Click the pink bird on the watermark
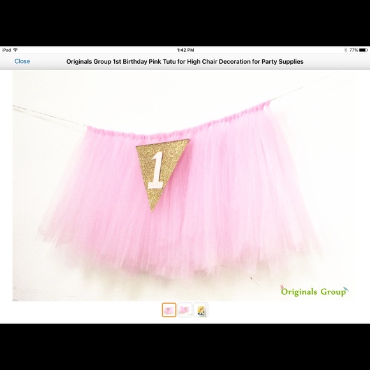The width and height of the screenshot is (370, 370). [281, 287]
